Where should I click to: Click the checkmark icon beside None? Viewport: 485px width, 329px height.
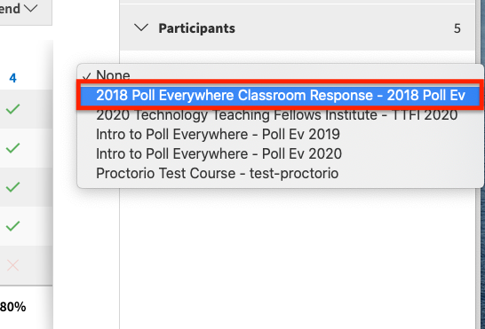point(87,76)
